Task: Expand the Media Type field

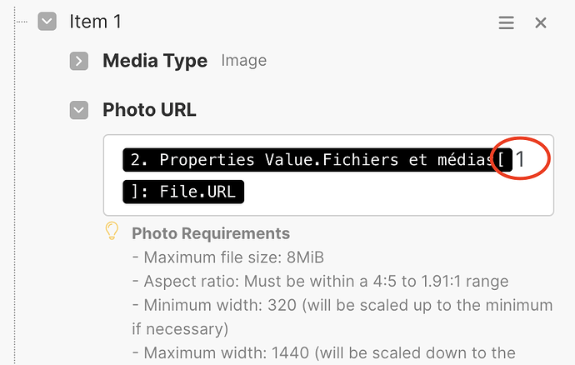Action: pyautogui.click(x=79, y=61)
